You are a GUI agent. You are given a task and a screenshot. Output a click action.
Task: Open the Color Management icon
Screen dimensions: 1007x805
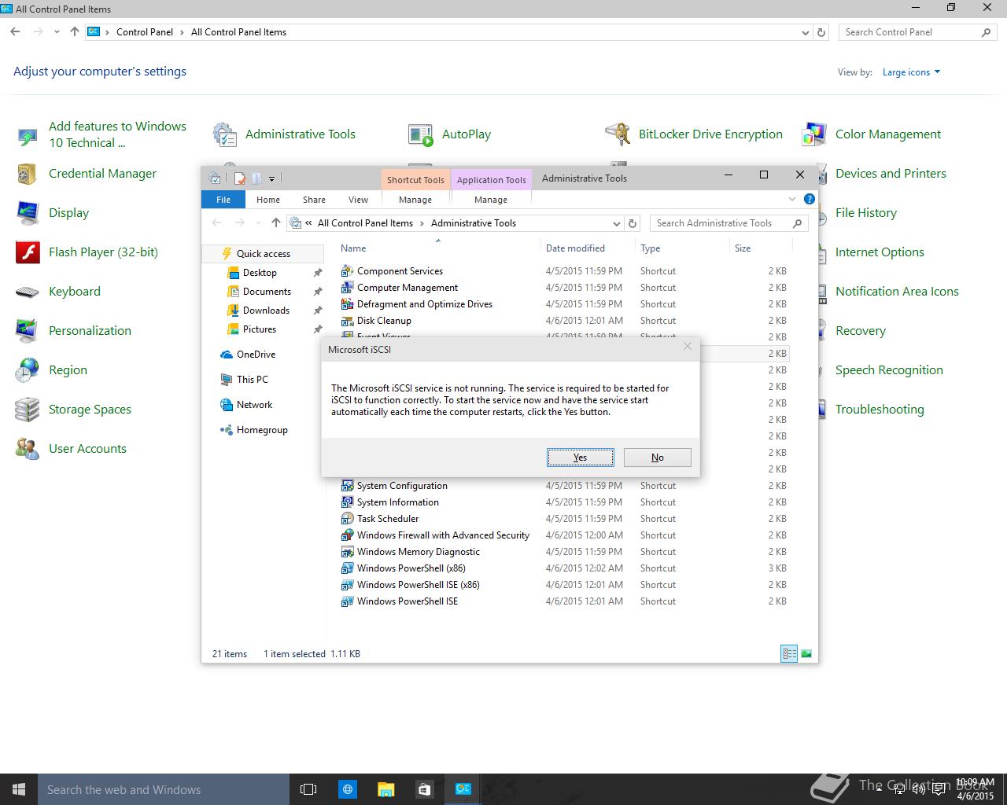(x=814, y=134)
